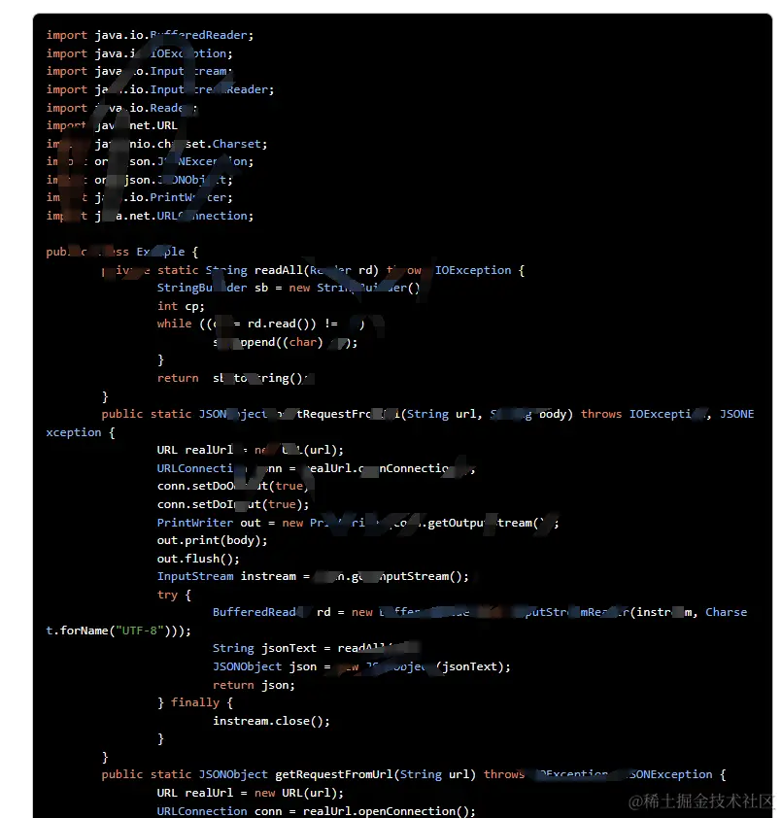
Task: Click the "org.json.JSONObject;" import line
Action: coord(139,180)
